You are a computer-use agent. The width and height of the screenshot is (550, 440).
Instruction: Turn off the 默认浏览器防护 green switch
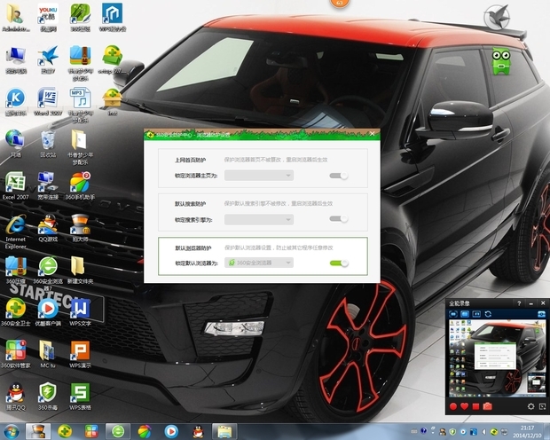pos(338,263)
